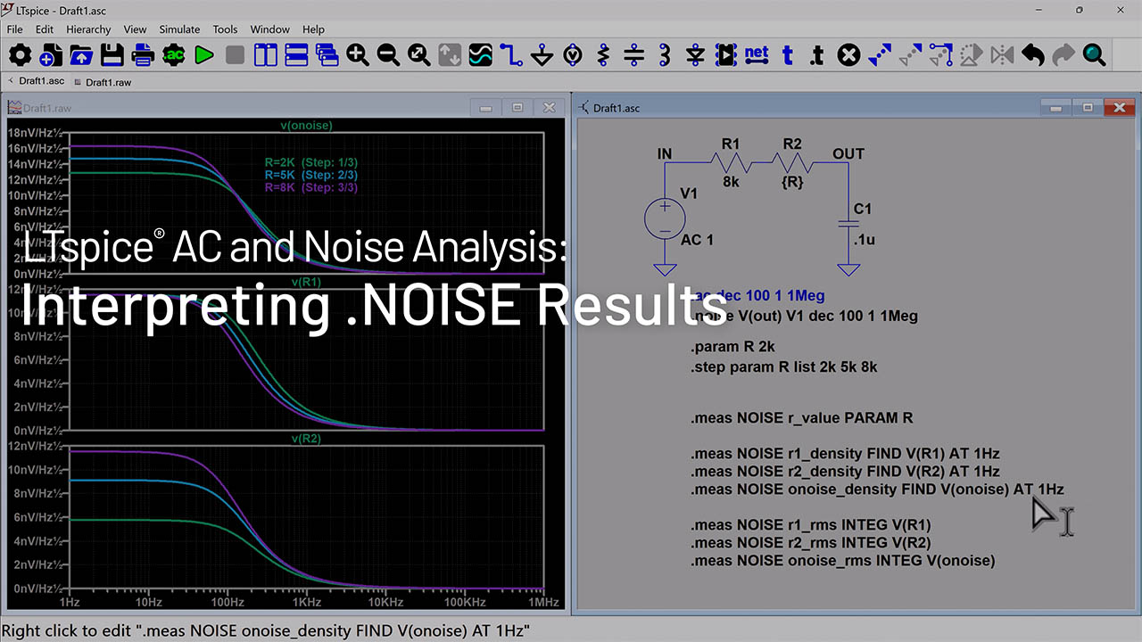1142x642 pixels.
Task: Configure analysis with the .ac icon
Action: coord(173,55)
